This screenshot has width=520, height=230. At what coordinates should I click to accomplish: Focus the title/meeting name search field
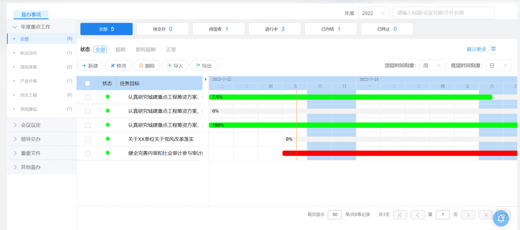pyautogui.click(x=444, y=13)
